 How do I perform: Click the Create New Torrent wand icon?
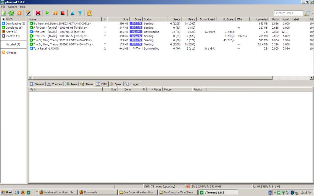click(28, 13)
